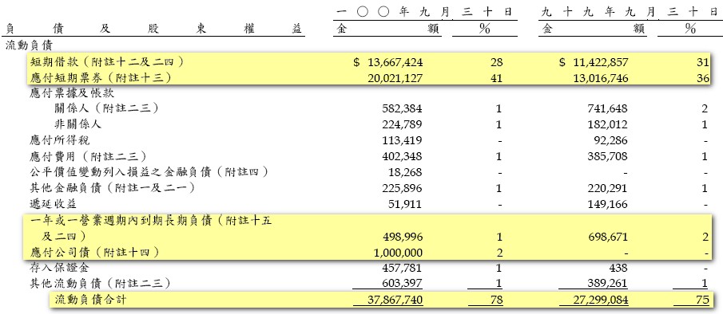
Task: Click the value 225,896
Action: coord(402,188)
